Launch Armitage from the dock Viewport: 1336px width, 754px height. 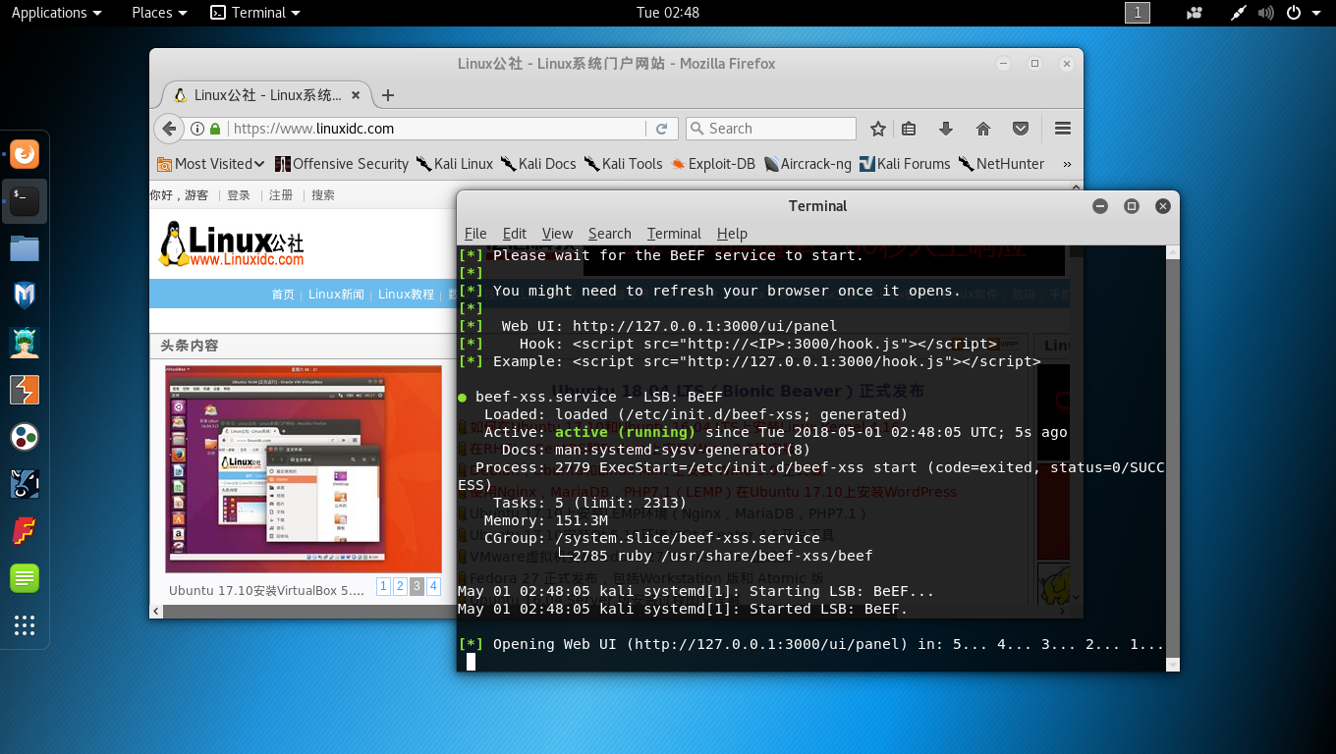(x=25, y=343)
